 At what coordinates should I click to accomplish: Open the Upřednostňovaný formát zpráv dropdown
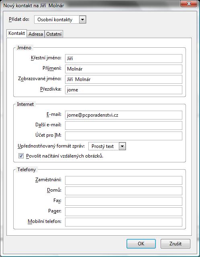(x=107, y=146)
